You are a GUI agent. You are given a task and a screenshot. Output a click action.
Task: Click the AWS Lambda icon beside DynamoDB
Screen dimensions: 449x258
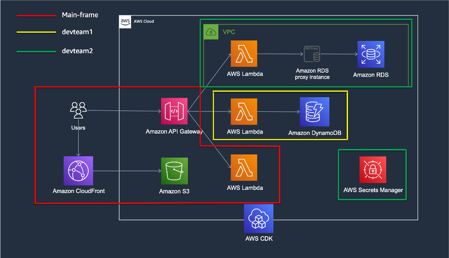[244, 112]
